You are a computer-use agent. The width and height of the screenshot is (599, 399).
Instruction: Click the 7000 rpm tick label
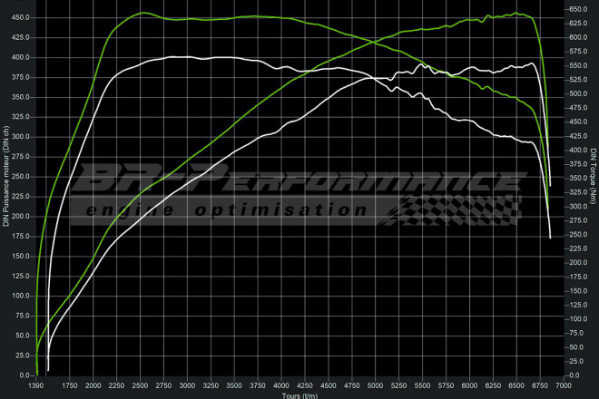[x=564, y=385]
